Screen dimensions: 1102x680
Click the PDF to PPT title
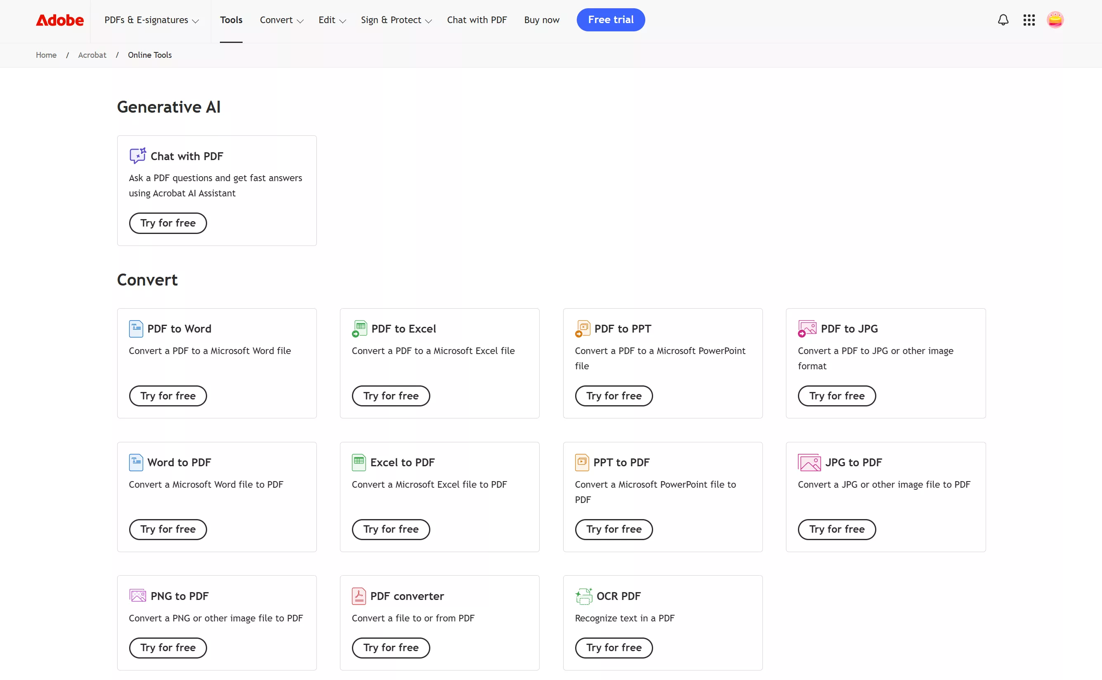623,329
